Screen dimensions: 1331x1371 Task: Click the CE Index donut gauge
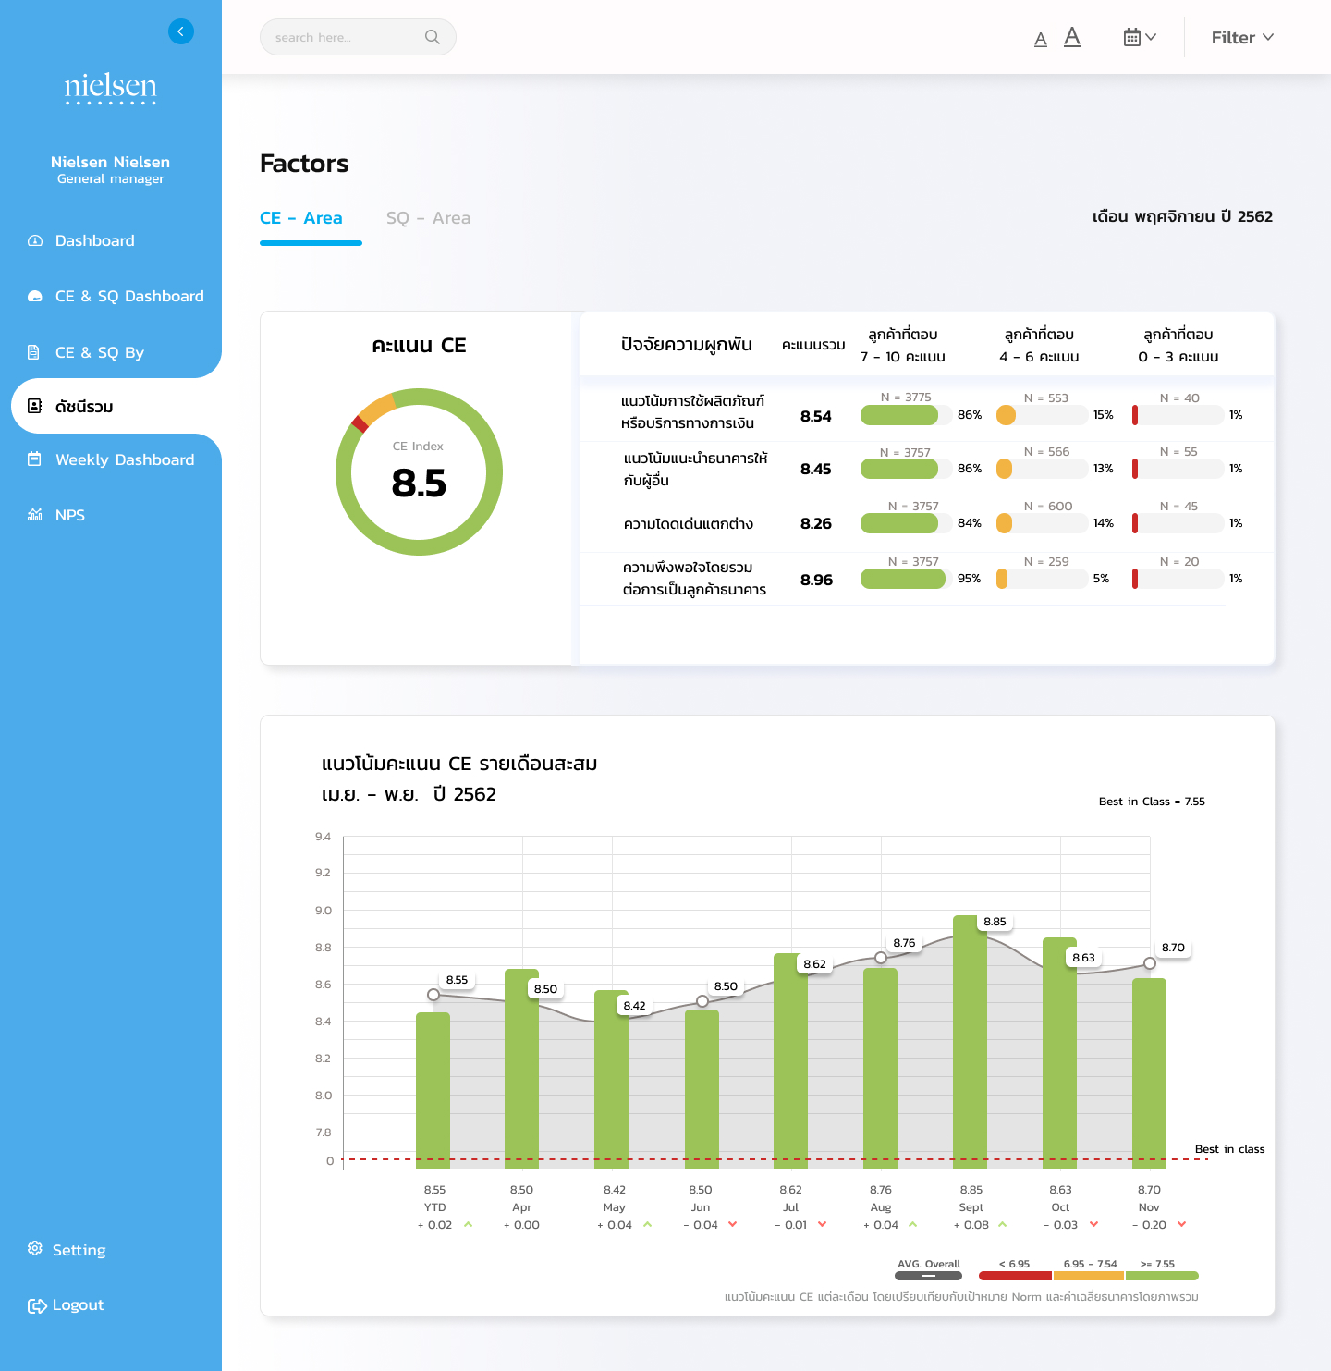click(419, 471)
